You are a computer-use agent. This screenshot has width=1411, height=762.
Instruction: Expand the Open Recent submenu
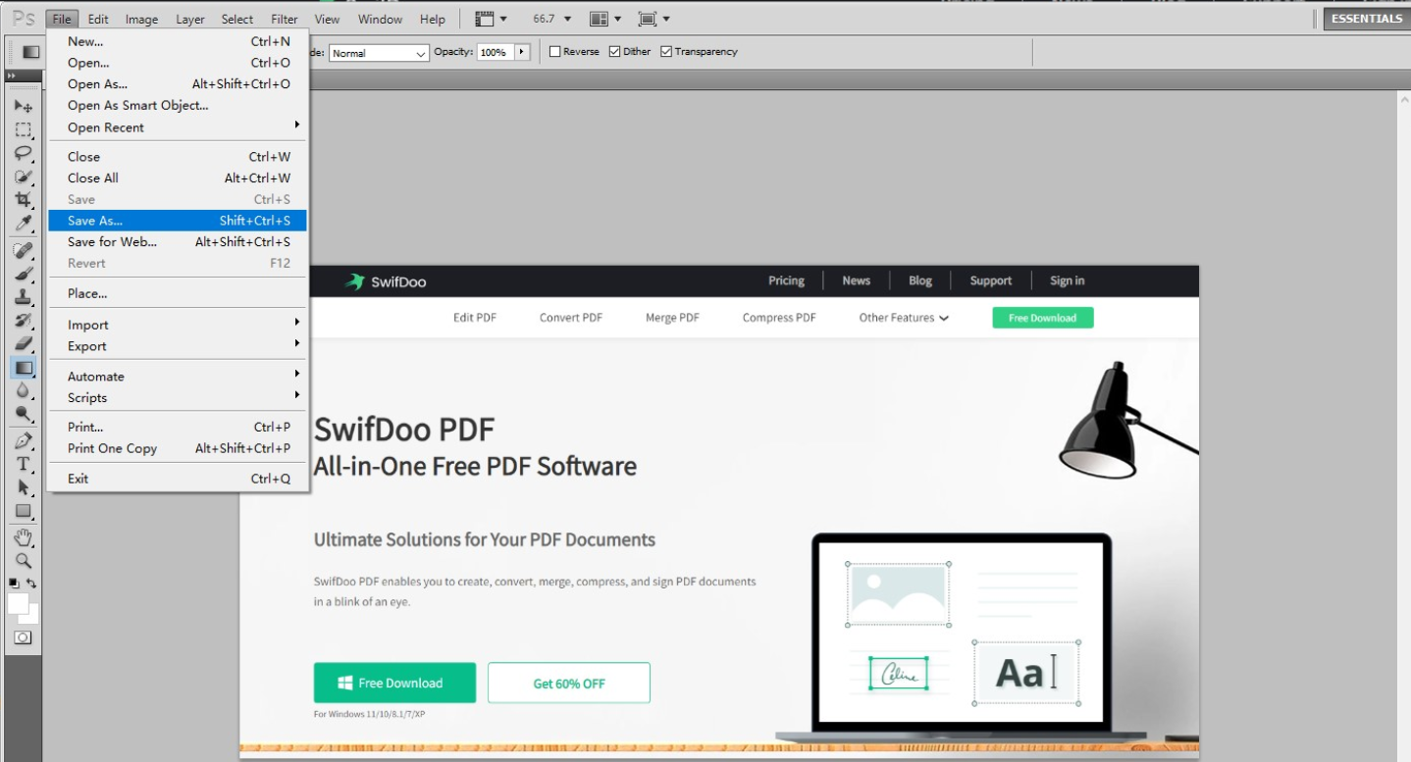[179, 127]
